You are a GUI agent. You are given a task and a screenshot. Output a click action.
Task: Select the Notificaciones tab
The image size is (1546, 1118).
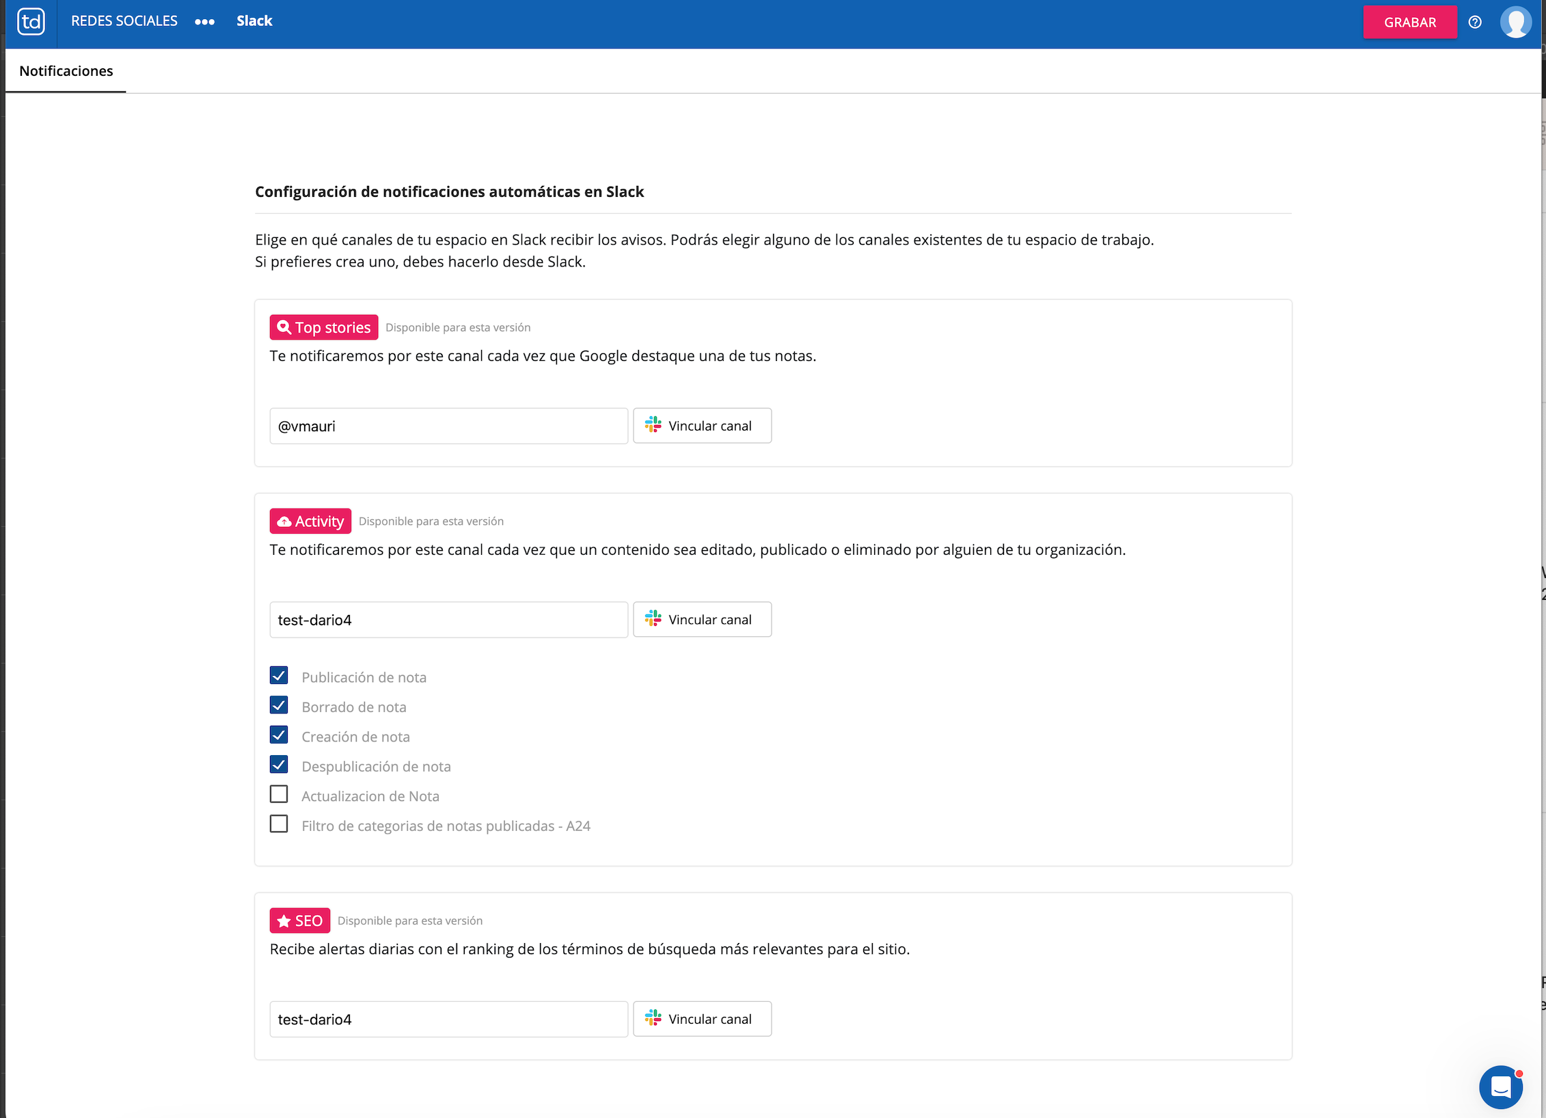click(x=66, y=71)
